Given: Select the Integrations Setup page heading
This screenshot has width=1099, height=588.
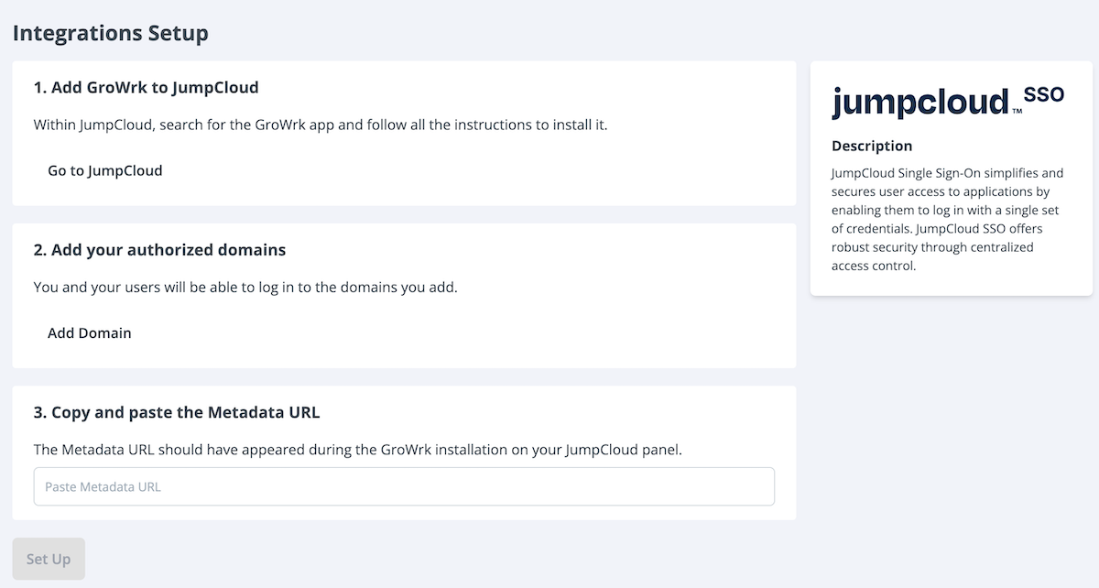Looking at the screenshot, I should (111, 34).
